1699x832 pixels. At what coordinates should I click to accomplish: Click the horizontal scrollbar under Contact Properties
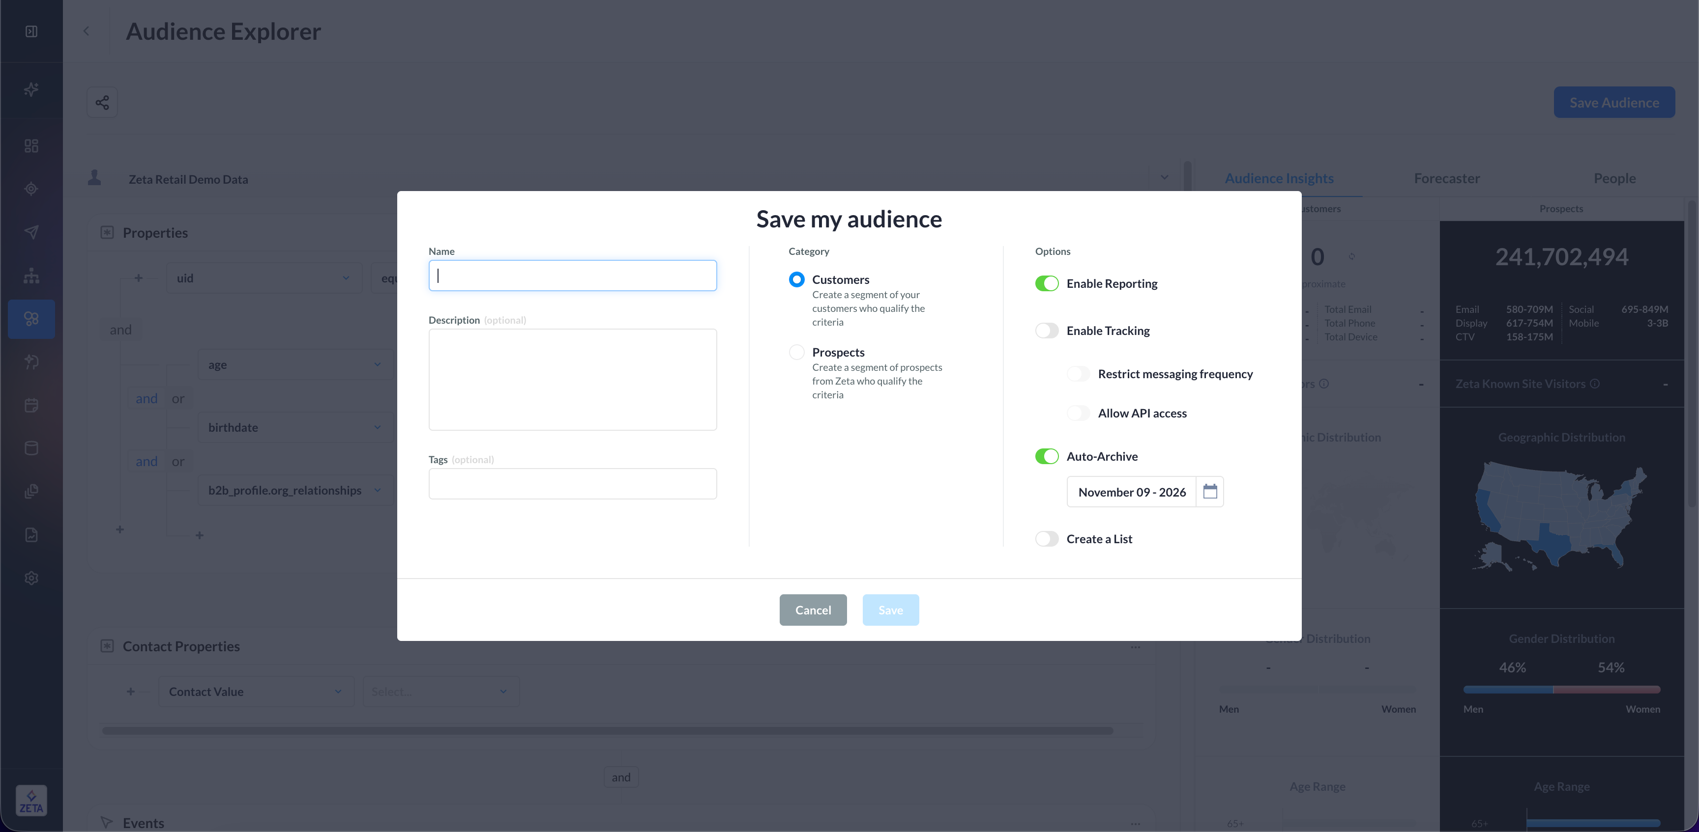pyautogui.click(x=608, y=730)
